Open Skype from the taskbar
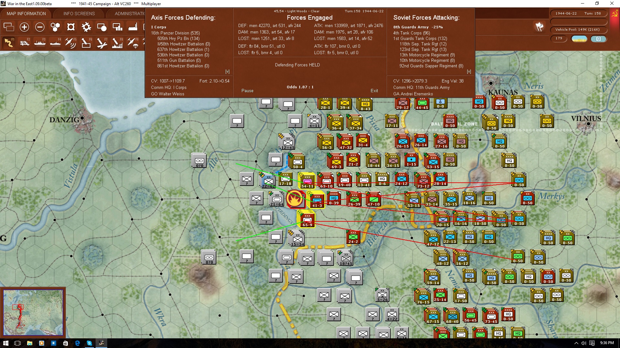This screenshot has height=348, width=620. pos(89,343)
